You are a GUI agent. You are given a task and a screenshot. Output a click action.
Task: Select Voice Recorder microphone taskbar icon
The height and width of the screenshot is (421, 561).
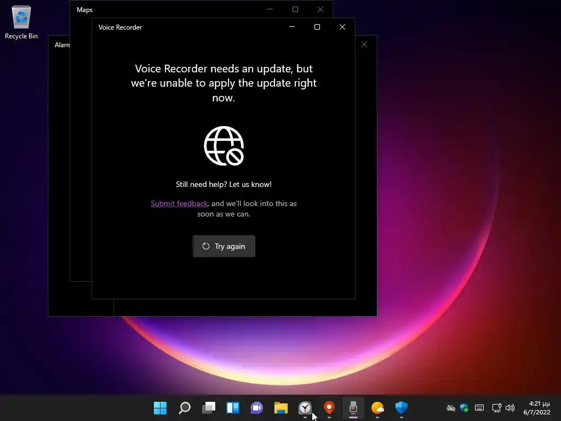pos(353,408)
